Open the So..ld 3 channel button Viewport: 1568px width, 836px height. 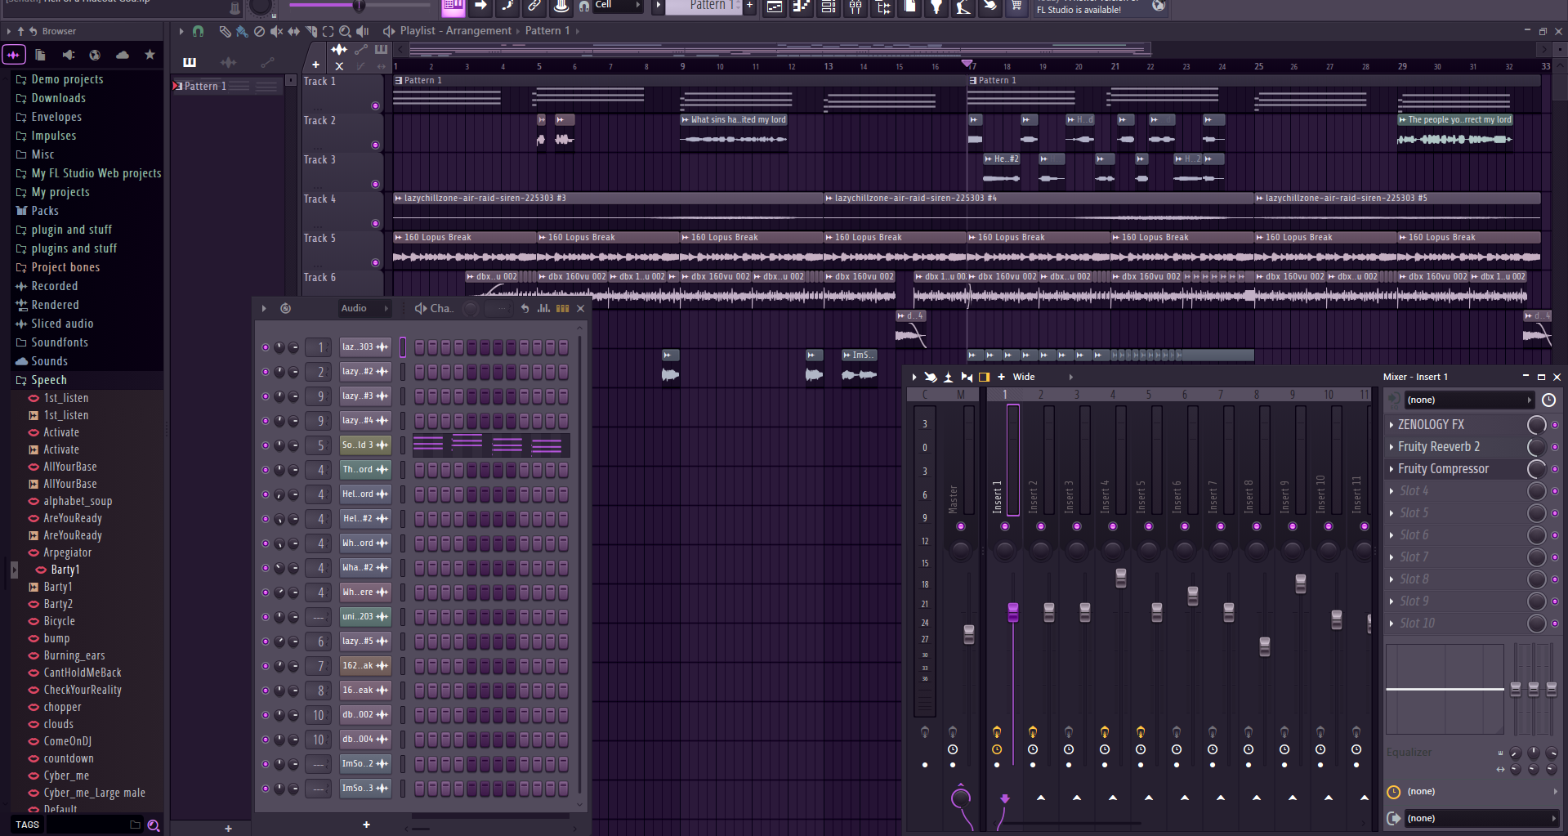[x=364, y=445]
